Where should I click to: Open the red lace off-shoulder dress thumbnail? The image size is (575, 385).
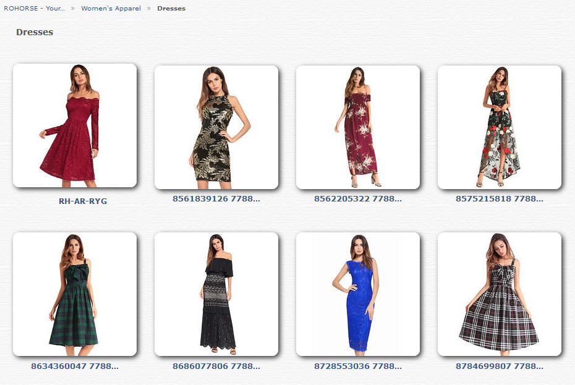pos(75,125)
